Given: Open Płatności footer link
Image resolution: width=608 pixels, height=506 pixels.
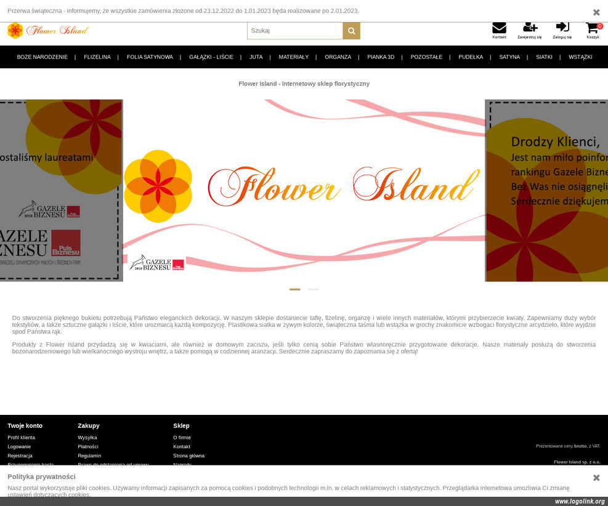Looking at the screenshot, I should (88, 447).
